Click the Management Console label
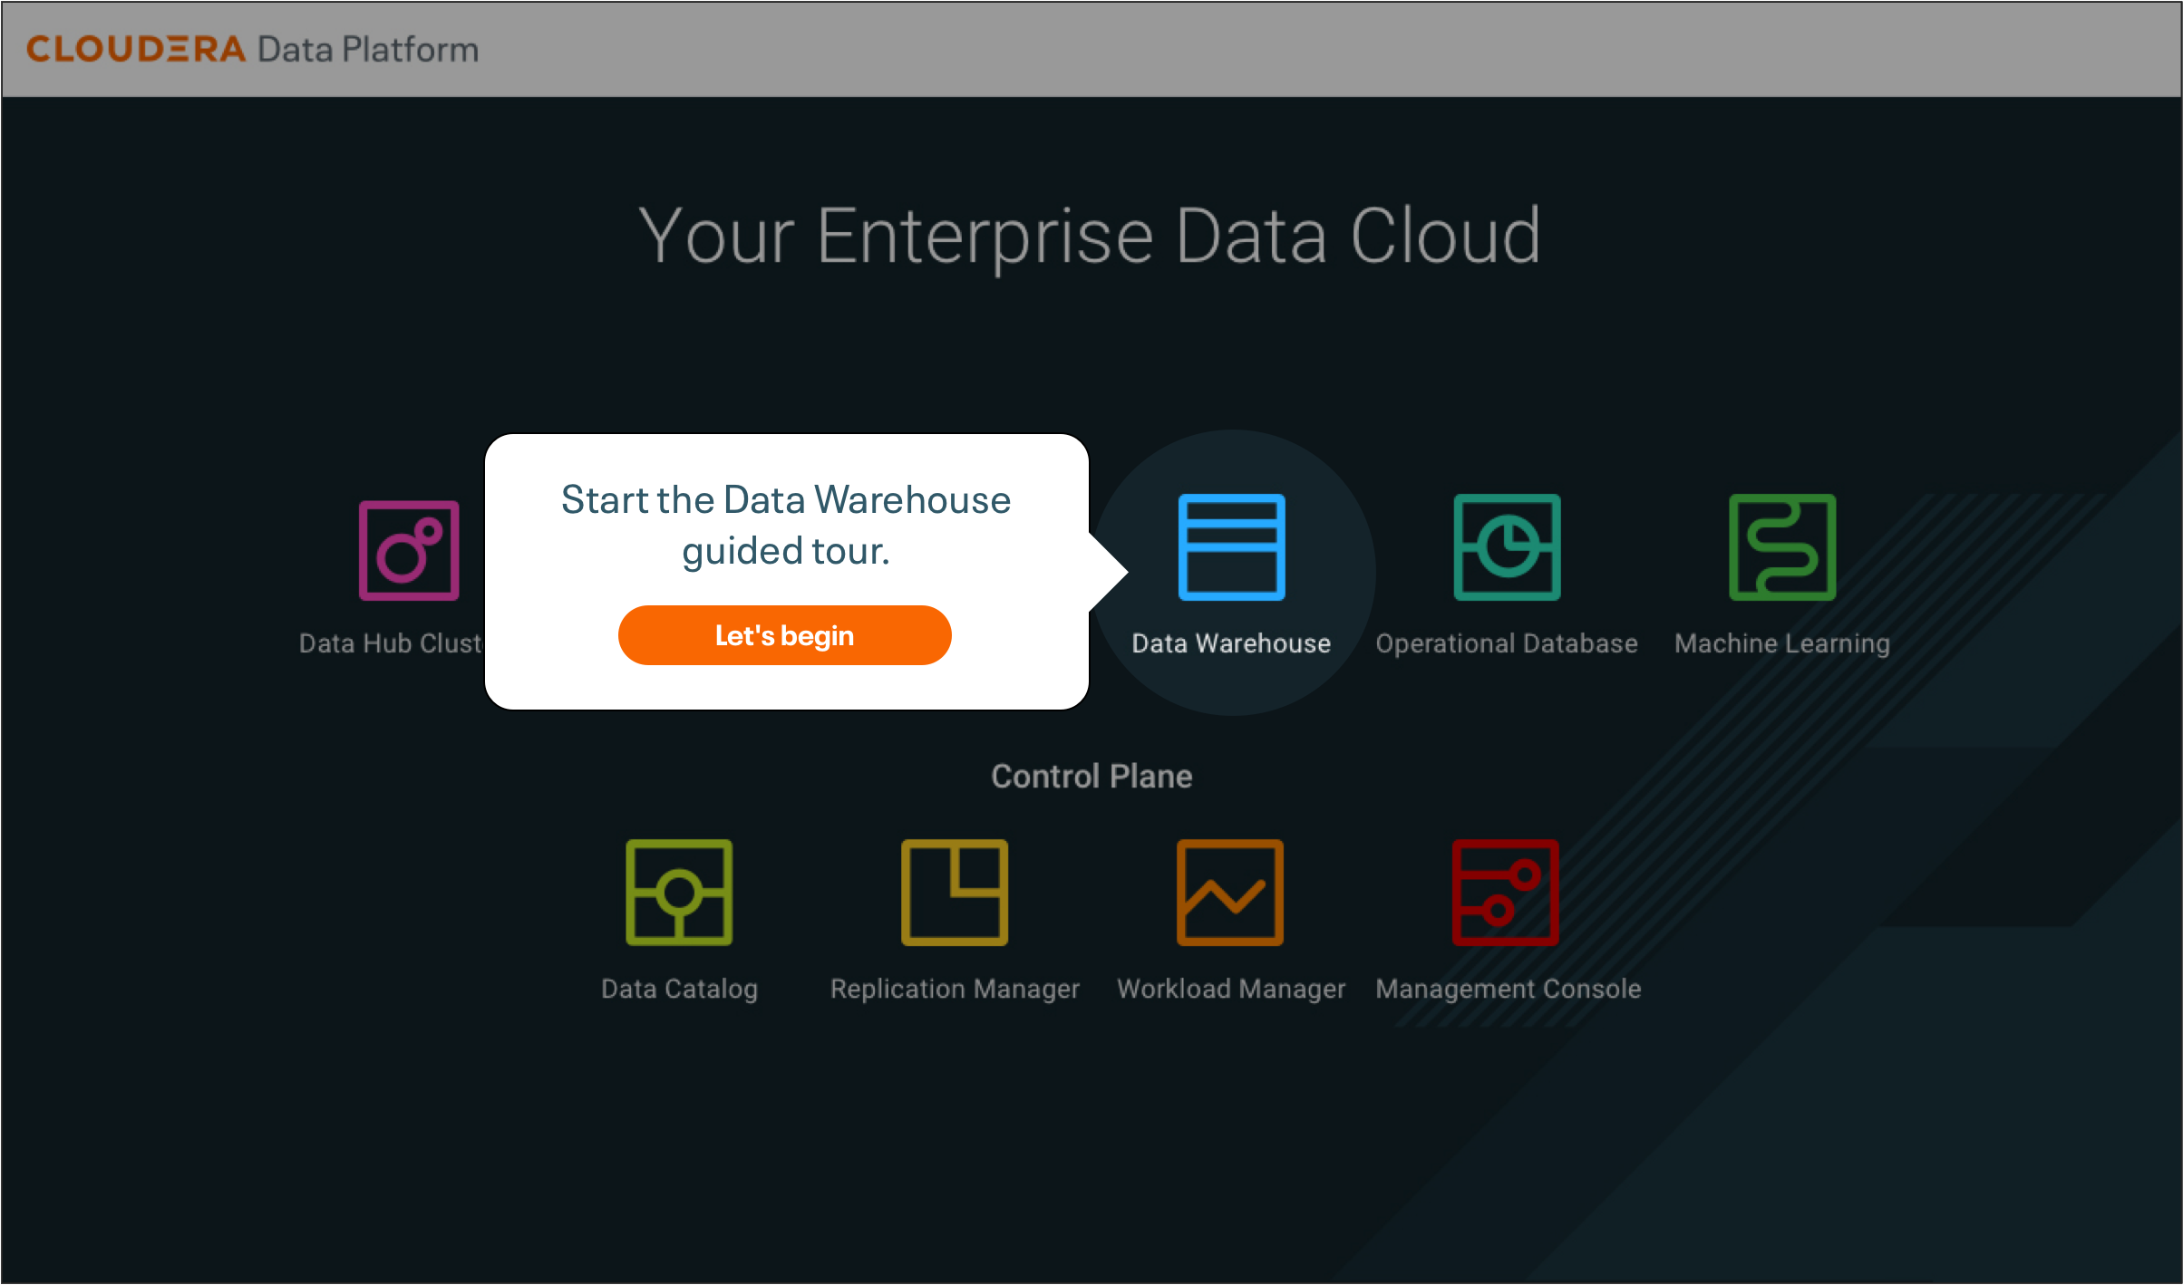Image resolution: width=2183 pixels, height=1285 pixels. [x=1506, y=988]
